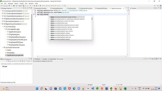Switch to the Javadoc tab
The height and width of the screenshot is (91, 162).
[44, 59]
